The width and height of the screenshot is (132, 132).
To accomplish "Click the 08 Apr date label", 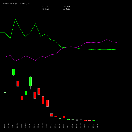I will point(51,126).
